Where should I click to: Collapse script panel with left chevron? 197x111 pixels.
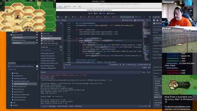pyautogui.click(x=64, y=68)
